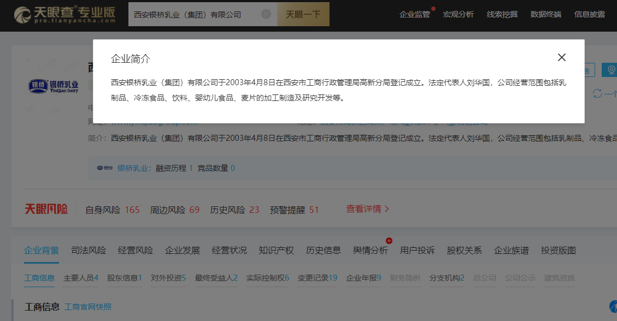The image size is (617, 321).
Task: Open 宏观分析 in top navigation
Action: coord(459,15)
